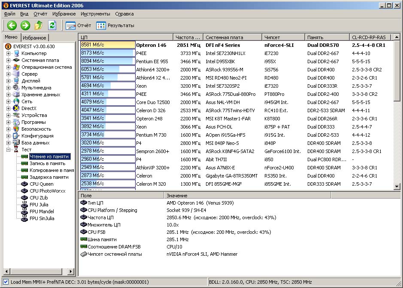Open the CPU Queen benchmark
This screenshot has height=288, width=403.
[41, 184]
